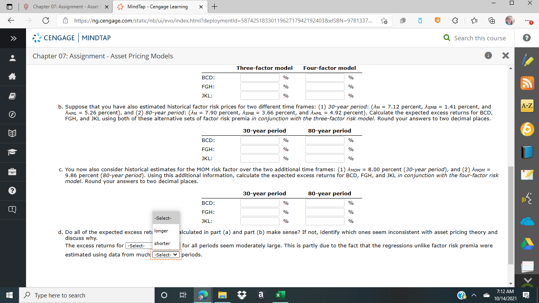Open graduation cap icon in sidebar

click(x=13, y=153)
